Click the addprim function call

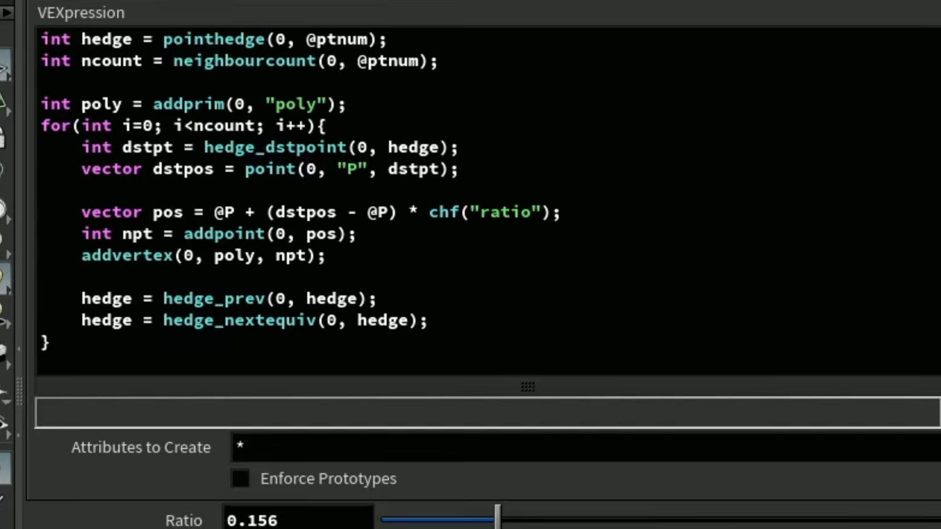click(x=189, y=104)
